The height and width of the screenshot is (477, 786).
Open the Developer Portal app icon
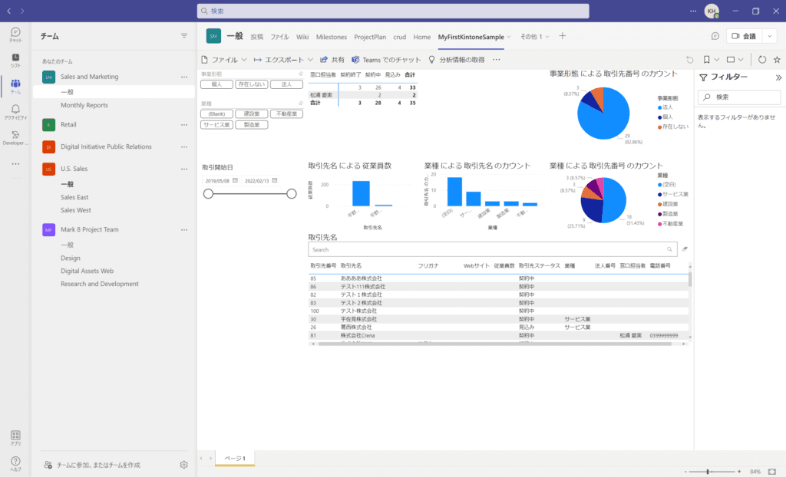point(15,138)
